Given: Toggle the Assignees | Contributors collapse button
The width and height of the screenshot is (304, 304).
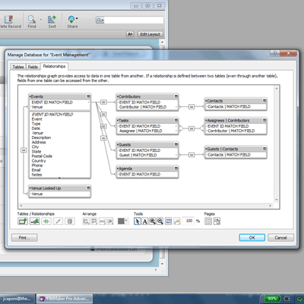Looking at the screenshot, I should point(264,120).
